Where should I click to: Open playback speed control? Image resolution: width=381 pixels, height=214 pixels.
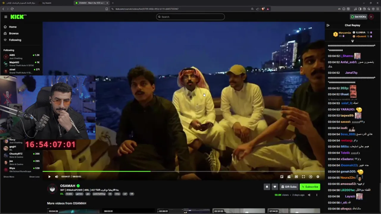310,177
